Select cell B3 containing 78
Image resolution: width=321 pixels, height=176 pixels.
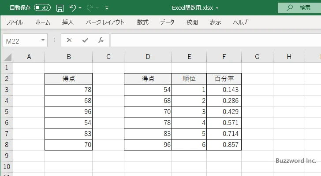click(69, 90)
